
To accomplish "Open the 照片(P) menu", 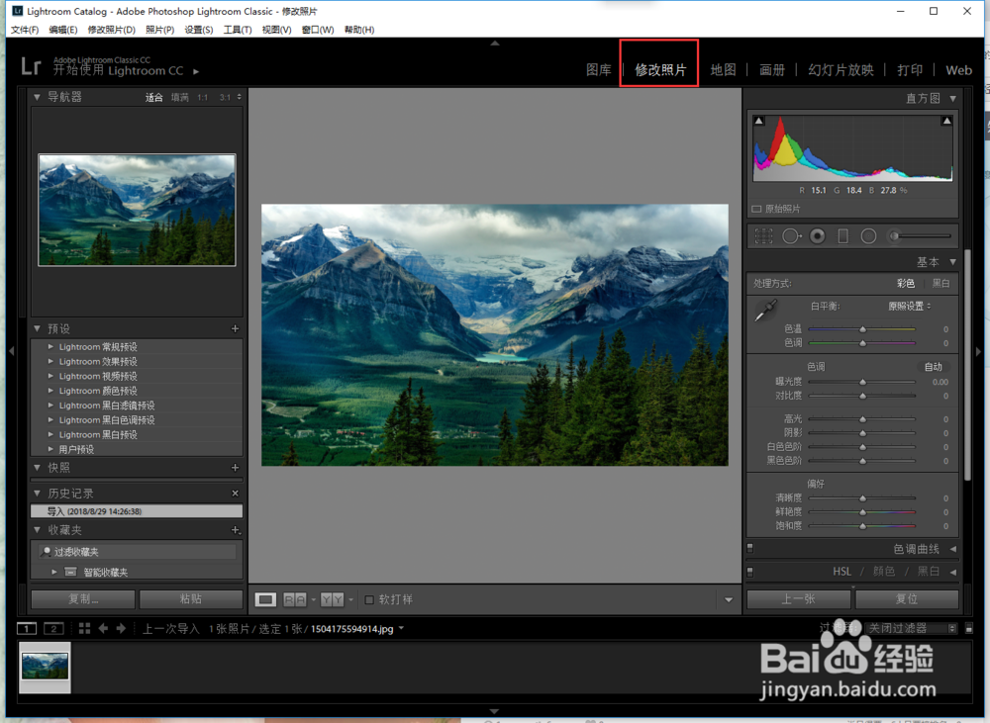I will click(159, 30).
